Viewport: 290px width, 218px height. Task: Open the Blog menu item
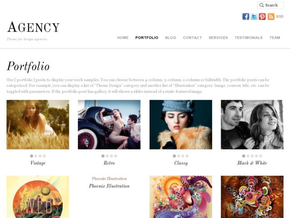point(170,38)
